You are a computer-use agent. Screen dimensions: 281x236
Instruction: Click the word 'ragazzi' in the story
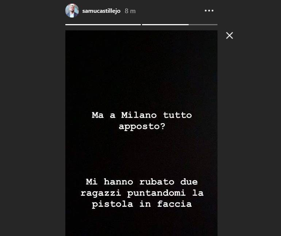(100, 194)
